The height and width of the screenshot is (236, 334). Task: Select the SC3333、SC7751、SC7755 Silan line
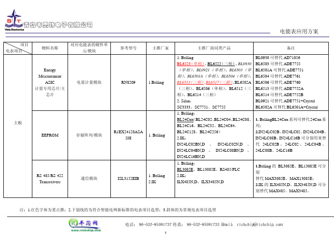tap(201, 107)
